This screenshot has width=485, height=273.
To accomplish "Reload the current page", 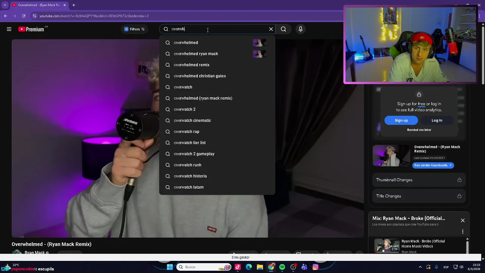I will pyautogui.click(x=23, y=16).
